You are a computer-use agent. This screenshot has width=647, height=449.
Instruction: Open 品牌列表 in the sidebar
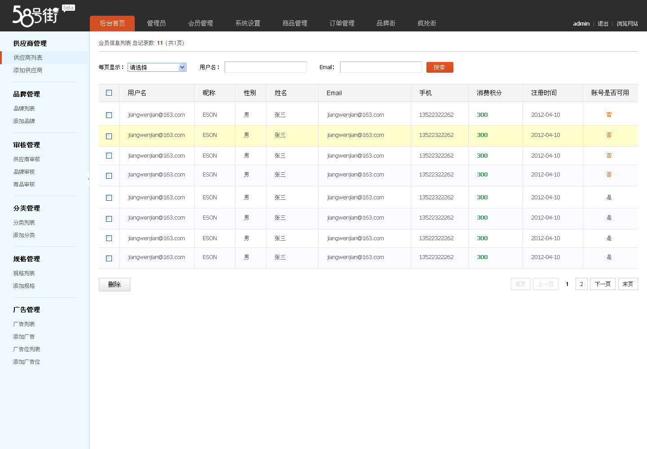[x=24, y=108]
